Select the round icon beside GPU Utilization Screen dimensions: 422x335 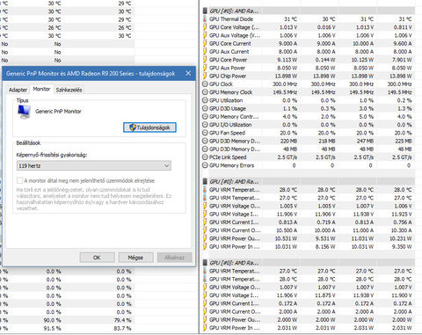[205, 100]
